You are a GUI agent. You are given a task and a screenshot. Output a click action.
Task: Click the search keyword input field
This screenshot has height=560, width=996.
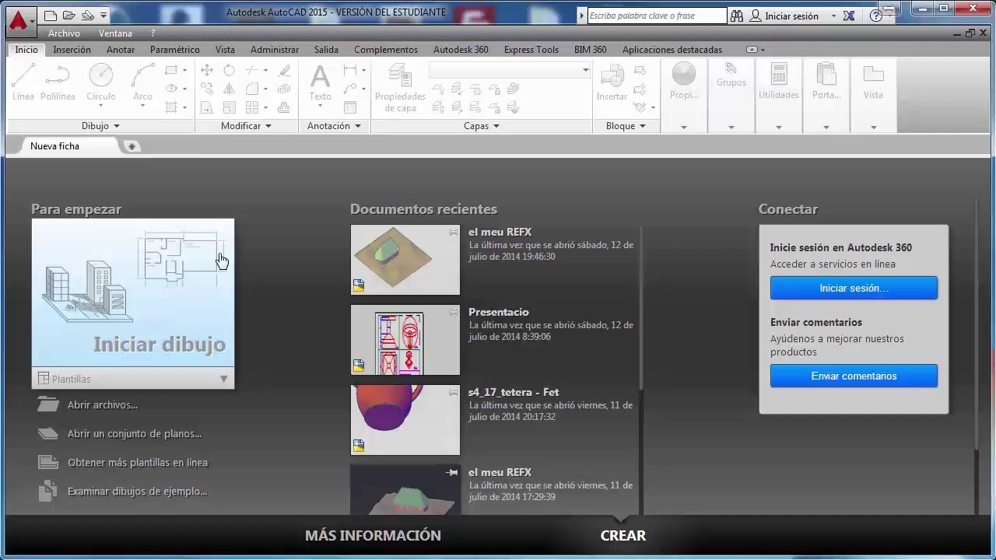point(657,16)
